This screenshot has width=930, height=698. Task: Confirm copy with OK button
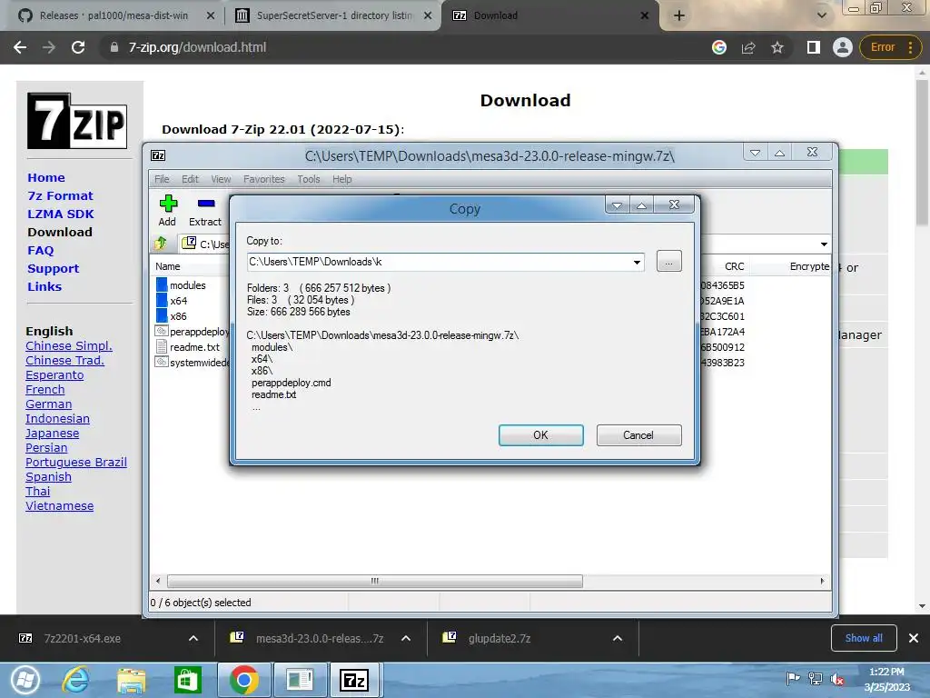click(541, 435)
